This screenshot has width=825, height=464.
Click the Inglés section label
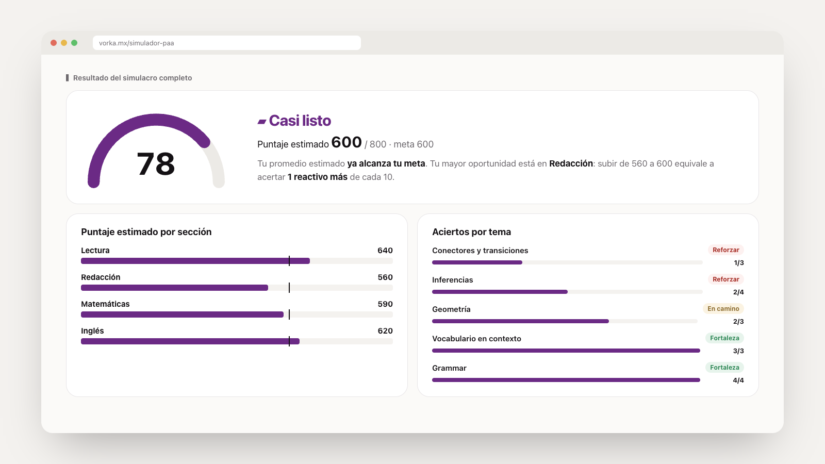point(92,331)
